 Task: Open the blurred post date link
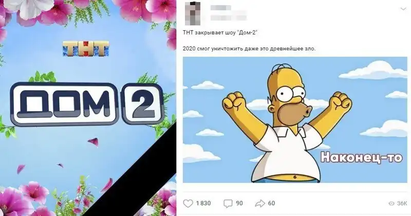tap(229, 18)
